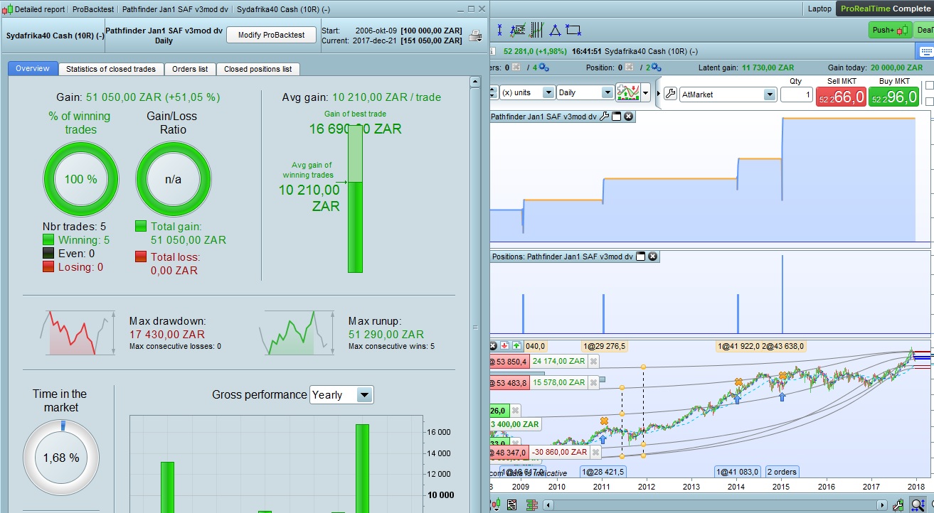Print the detailed report using printer icon
The width and height of the screenshot is (934, 513).
pyautogui.click(x=474, y=36)
